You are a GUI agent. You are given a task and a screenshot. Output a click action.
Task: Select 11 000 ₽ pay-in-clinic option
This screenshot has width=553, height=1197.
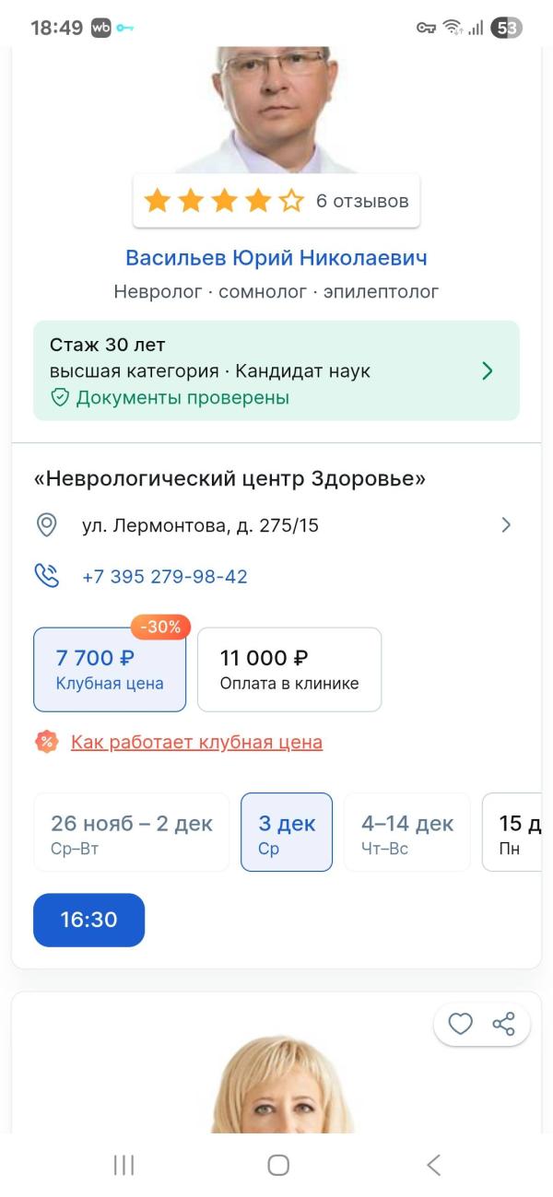[x=288, y=670]
